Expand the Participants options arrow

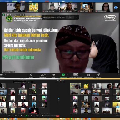48,75
